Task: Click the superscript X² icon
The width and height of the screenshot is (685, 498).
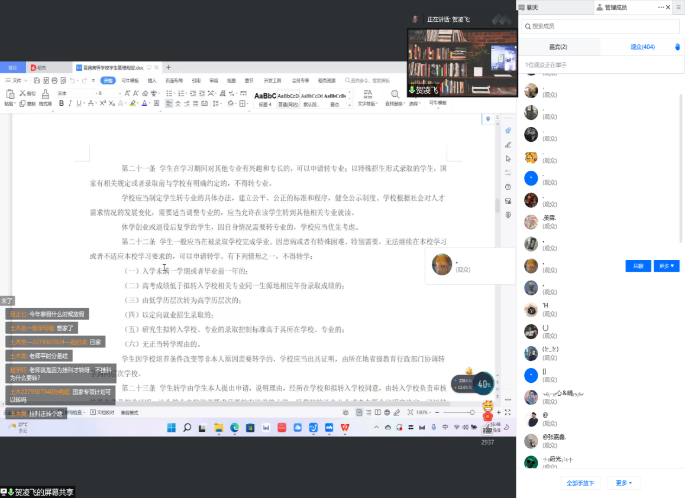Action: click(x=103, y=103)
